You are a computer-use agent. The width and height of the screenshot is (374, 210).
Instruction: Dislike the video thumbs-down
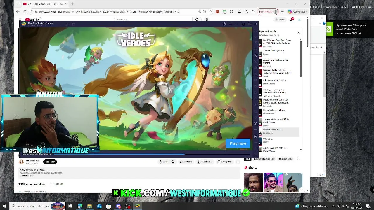pyautogui.click(x=173, y=162)
